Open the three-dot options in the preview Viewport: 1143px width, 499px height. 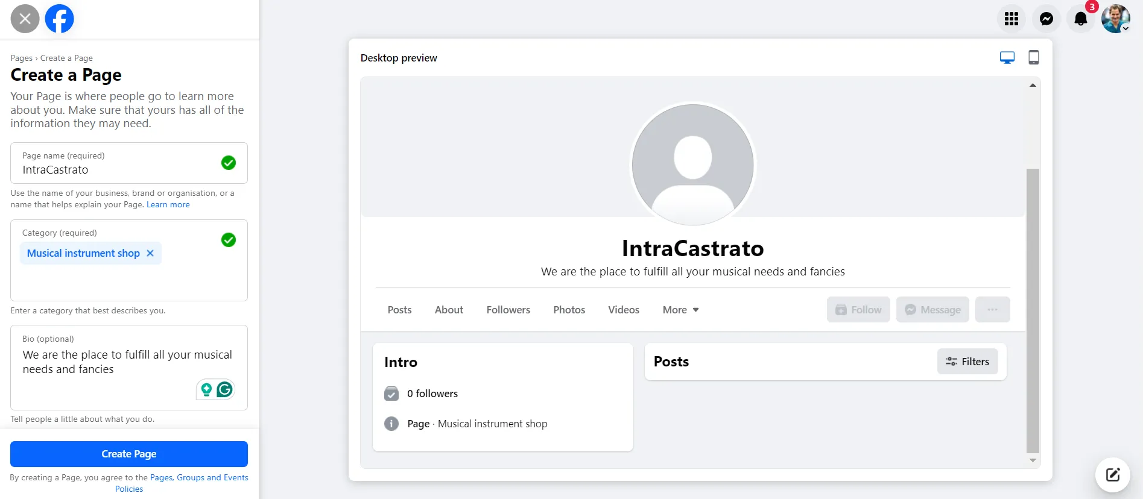tap(992, 309)
